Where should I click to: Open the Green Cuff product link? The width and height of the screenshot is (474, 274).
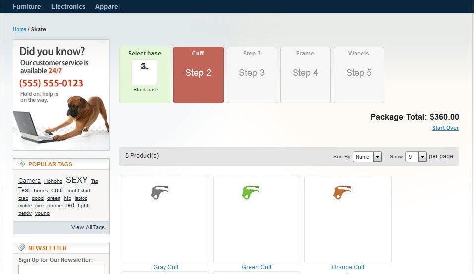click(257, 267)
